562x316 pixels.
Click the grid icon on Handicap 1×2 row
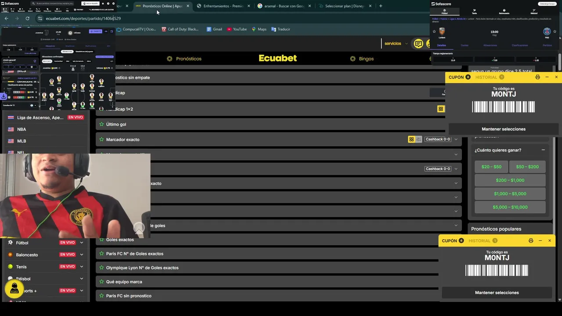[x=441, y=109]
